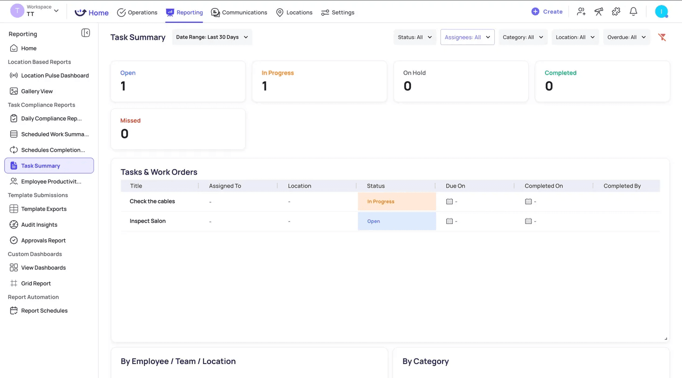
Task: Click the Daily Compliance Report clipboard icon
Action: [x=14, y=118]
